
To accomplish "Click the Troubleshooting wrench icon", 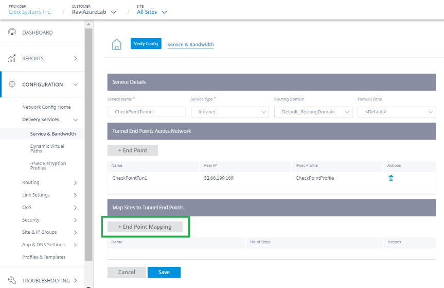I will (12, 280).
